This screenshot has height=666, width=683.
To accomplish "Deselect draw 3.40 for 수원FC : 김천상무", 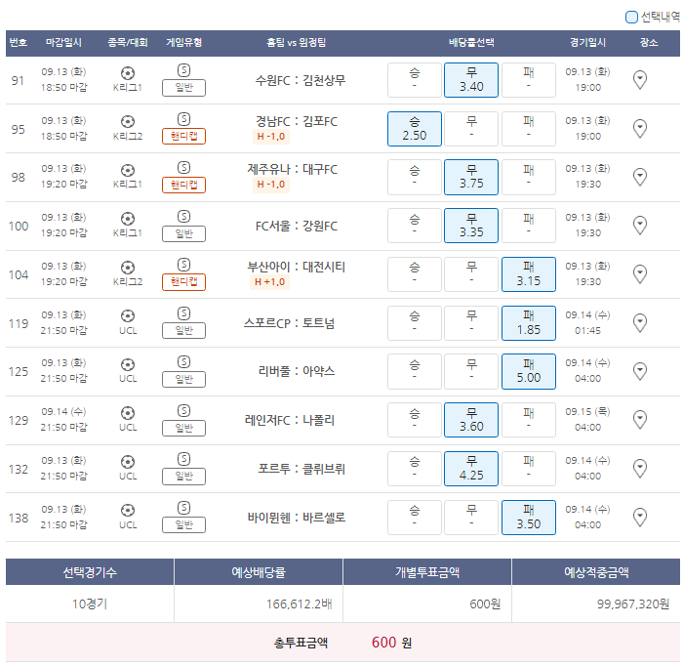I will click(x=471, y=80).
